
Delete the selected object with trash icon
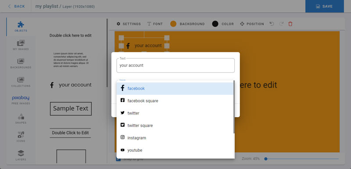point(290,24)
